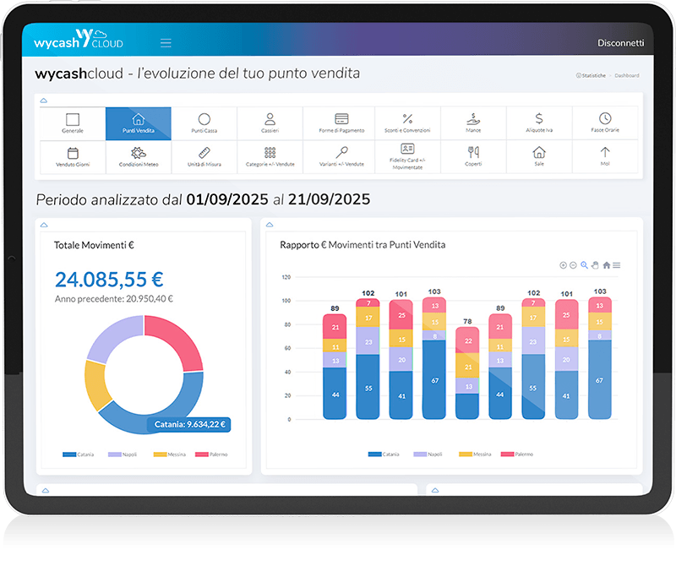Click the total 24.085,55 € value
Screen dimensions: 676x566
[109, 280]
